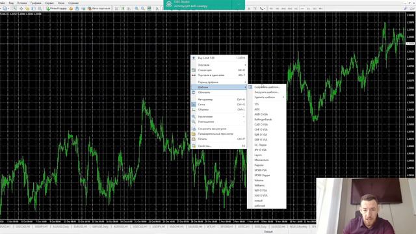This screenshot has height=234, width=416.
Task: Apply the Williams template
Action: (x=266, y=185)
